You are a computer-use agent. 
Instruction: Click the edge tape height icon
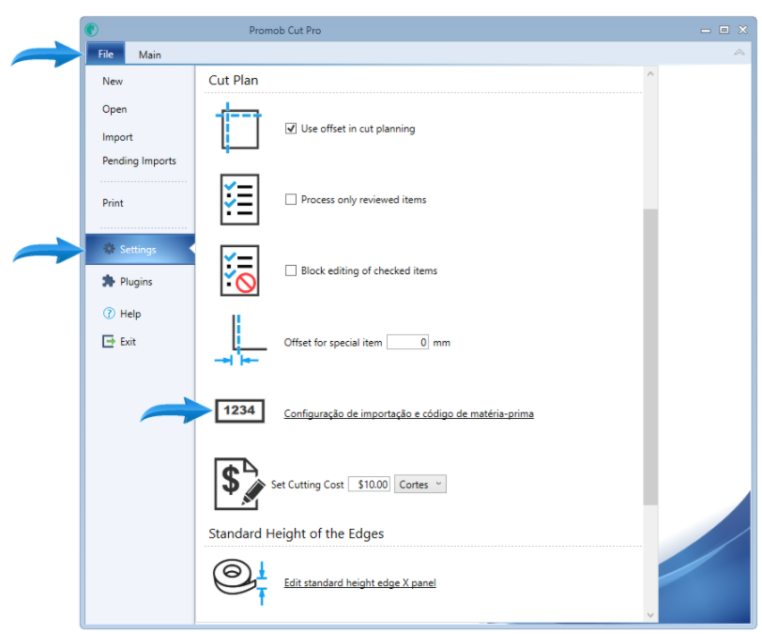[x=240, y=582]
